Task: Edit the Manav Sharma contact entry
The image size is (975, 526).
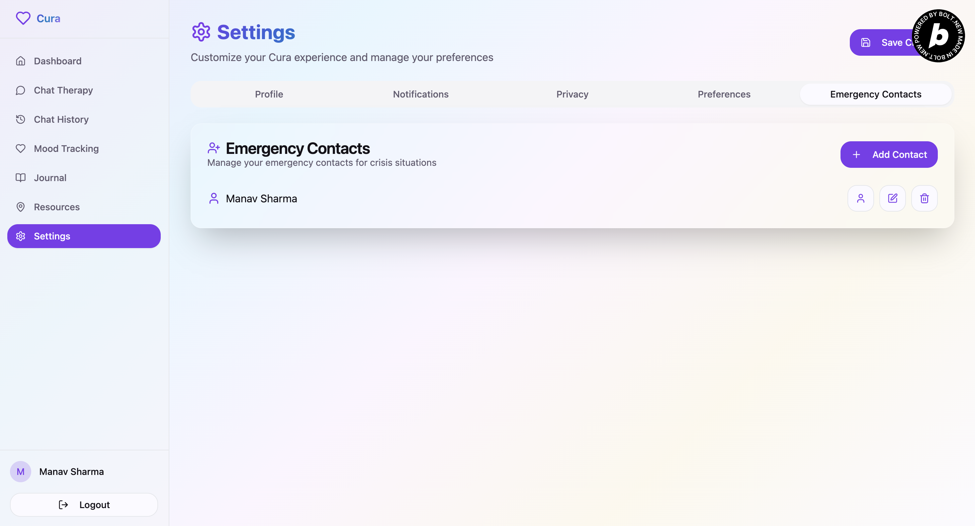Action: (892, 198)
